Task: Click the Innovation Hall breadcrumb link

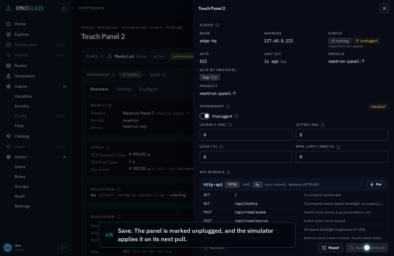Action: (134, 27)
